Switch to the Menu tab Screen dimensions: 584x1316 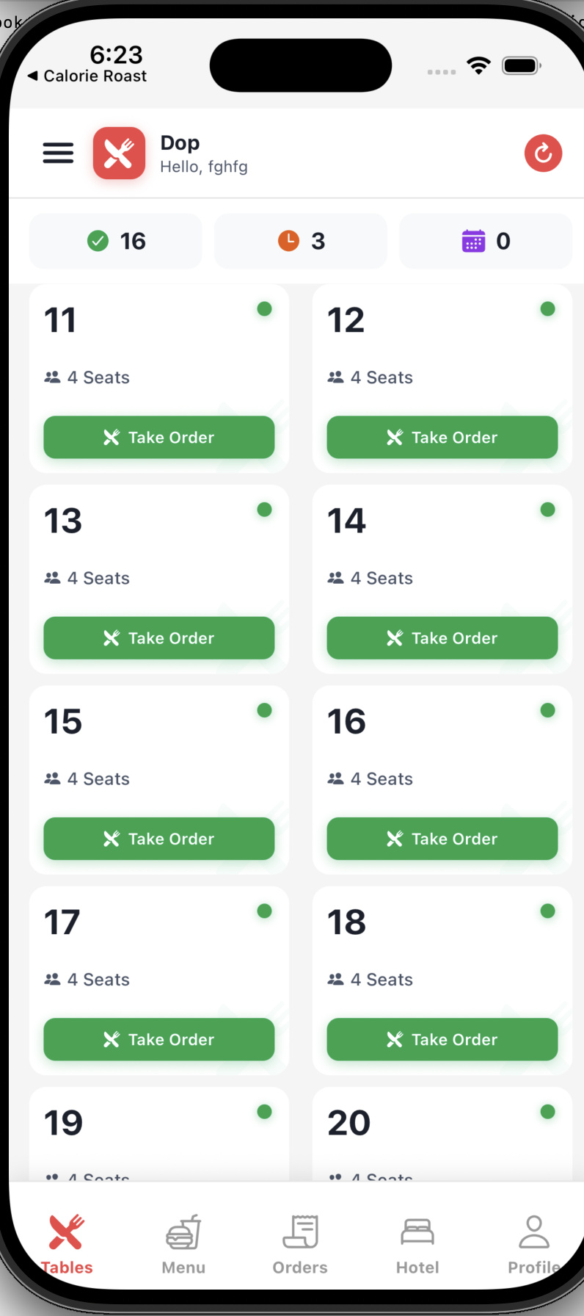[x=183, y=1244]
